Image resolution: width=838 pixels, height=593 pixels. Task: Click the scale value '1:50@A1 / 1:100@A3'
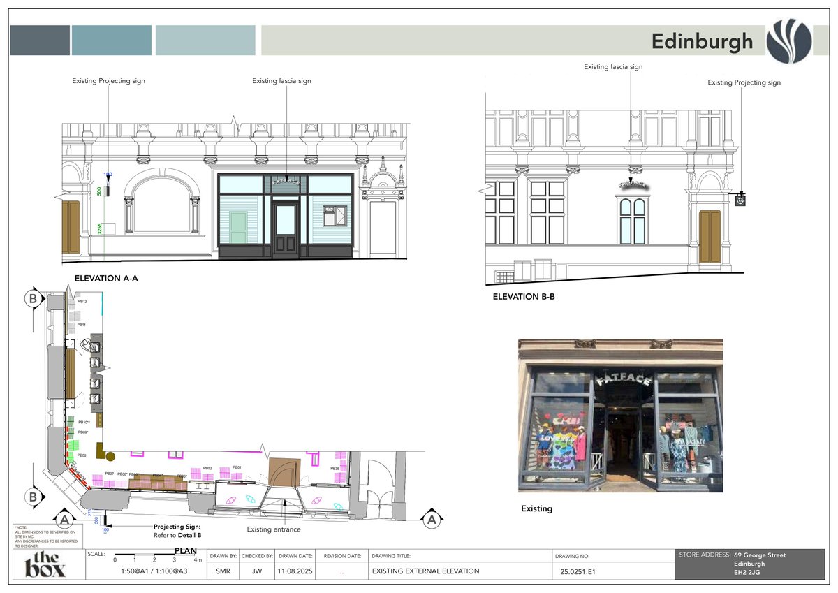(x=154, y=571)
